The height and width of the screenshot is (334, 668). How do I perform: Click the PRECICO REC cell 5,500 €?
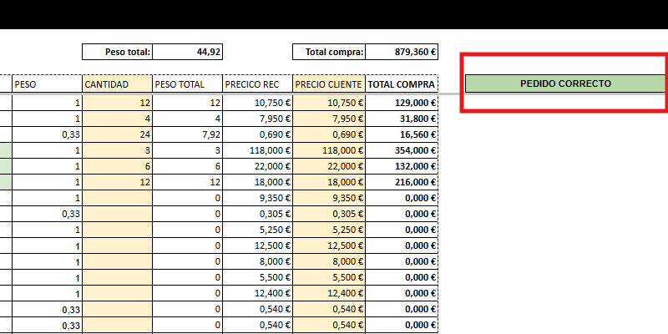[258, 277]
